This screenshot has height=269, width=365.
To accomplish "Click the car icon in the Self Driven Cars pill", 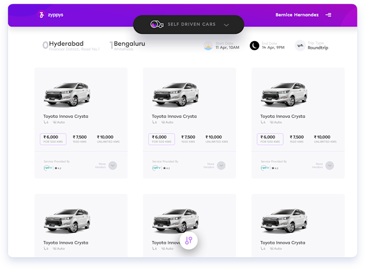I will click(x=156, y=24).
